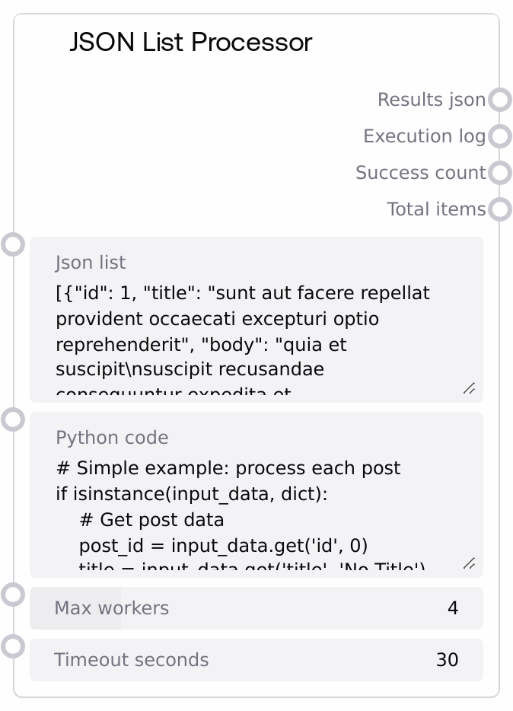Click the Json list input socket

(14, 244)
